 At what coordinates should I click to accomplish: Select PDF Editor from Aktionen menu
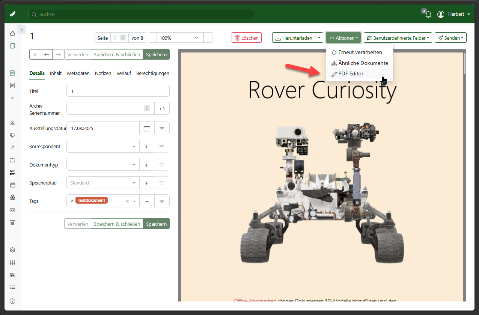coord(351,74)
